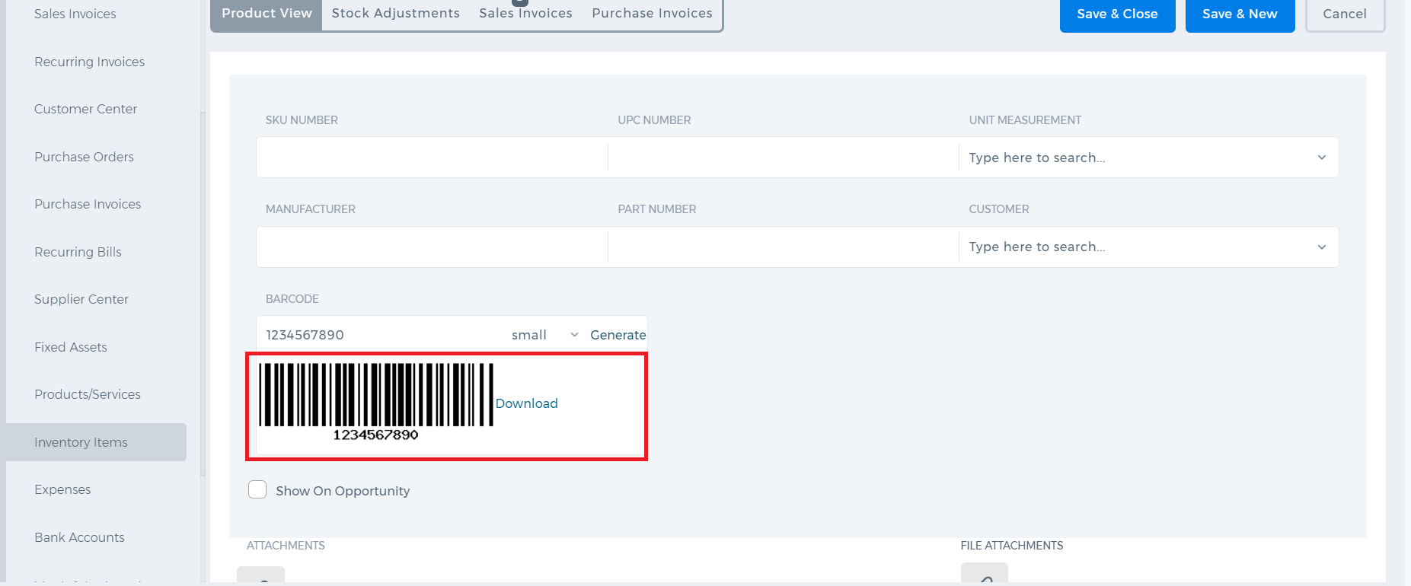
Task: Toggle the Show On Opportunity checkbox
Action: [257, 489]
